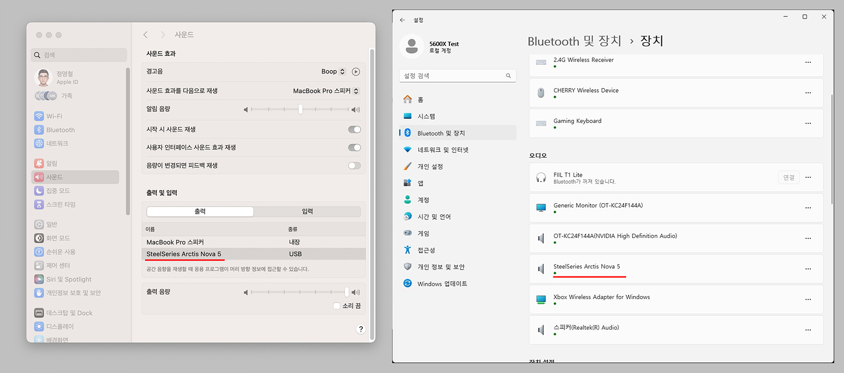844x373 pixels.
Task: Switch to the 입력 input tab
Action: [x=308, y=212]
